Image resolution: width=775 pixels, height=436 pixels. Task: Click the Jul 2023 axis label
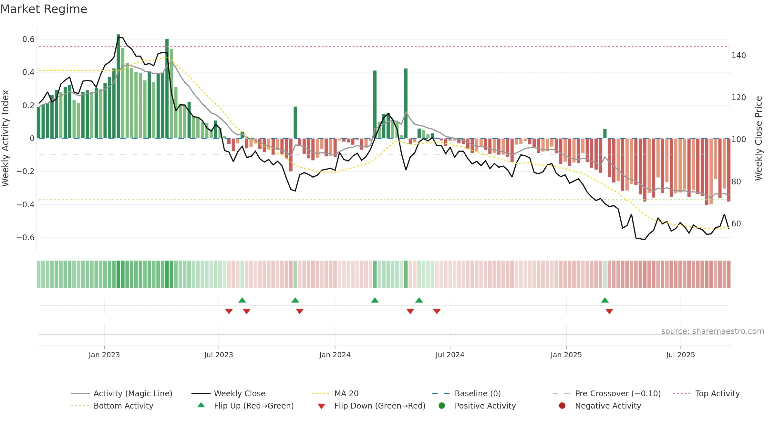[219, 355]
